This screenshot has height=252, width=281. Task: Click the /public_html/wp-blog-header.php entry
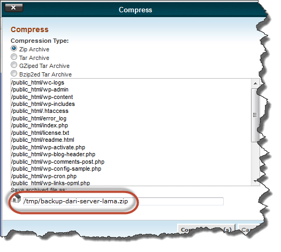(x=53, y=155)
